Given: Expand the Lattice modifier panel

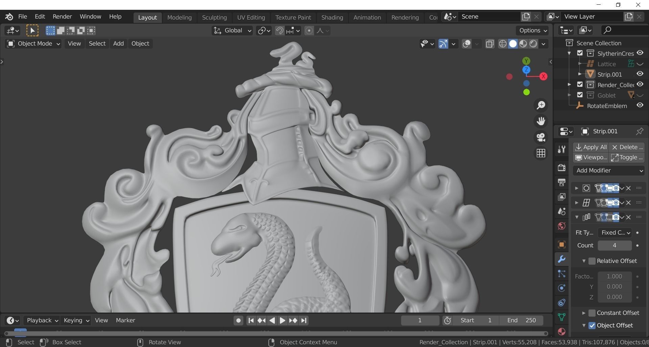Looking at the screenshot, I should point(577,203).
